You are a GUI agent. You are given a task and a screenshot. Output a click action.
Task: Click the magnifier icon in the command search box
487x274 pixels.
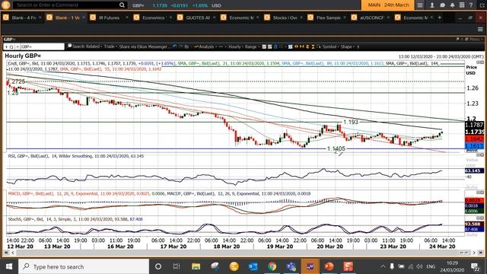click(122, 5)
